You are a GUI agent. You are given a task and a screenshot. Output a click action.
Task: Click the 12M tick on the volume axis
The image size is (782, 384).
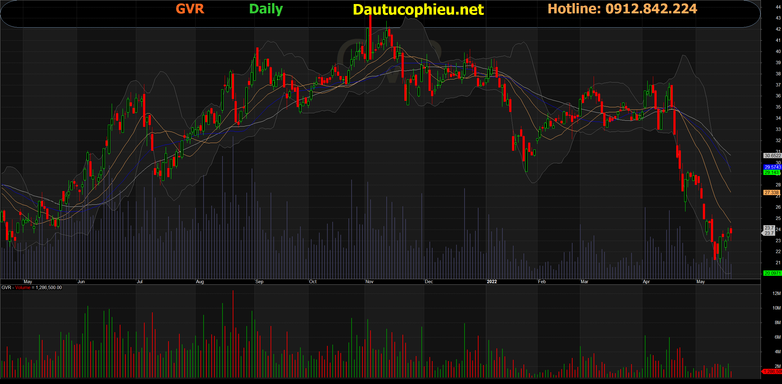[776, 293]
